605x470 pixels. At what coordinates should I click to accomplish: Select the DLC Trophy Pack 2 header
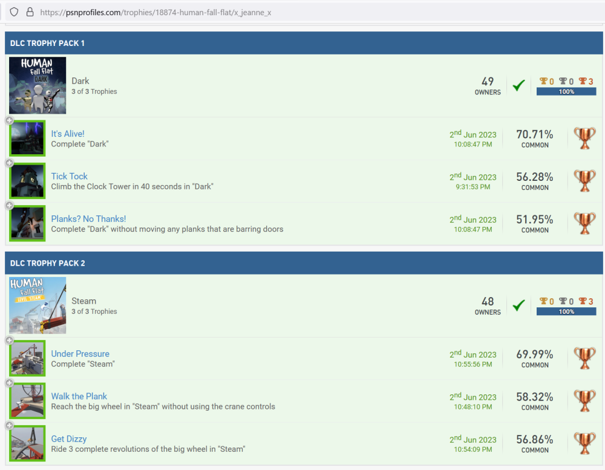pyautogui.click(x=47, y=263)
